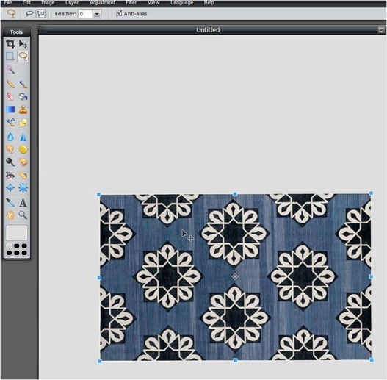The image size is (387, 380).
Task: Select the Sharpen cone tool
Action: pyautogui.click(x=23, y=137)
